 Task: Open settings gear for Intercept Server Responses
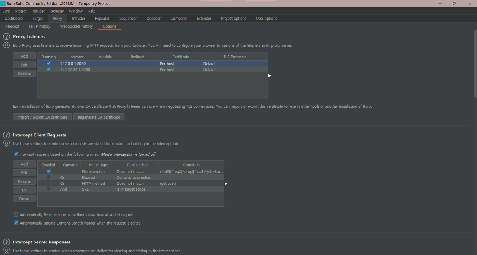pos(6,251)
